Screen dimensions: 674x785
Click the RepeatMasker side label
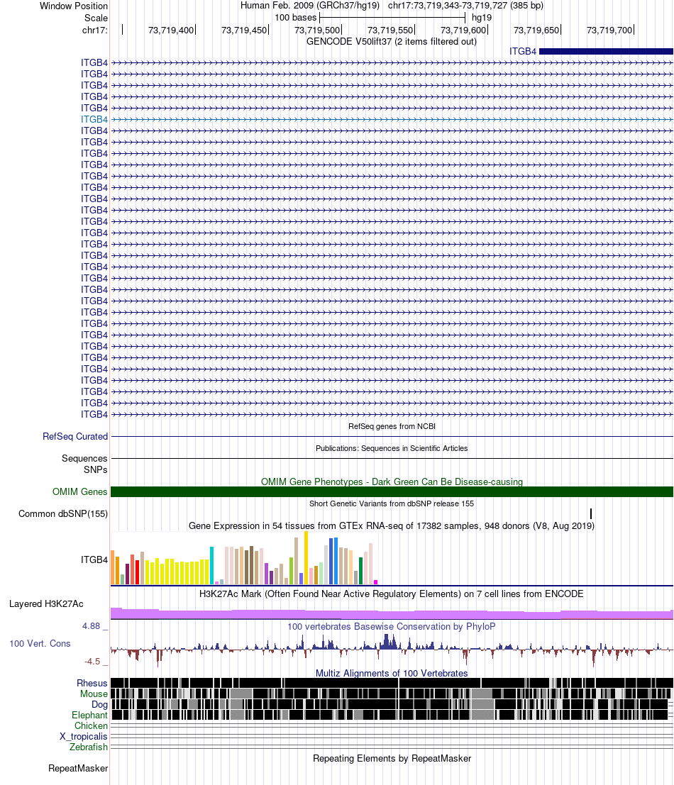tap(78, 768)
